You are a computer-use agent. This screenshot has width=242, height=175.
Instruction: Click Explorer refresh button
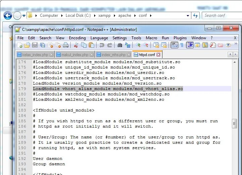[x=195, y=16]
